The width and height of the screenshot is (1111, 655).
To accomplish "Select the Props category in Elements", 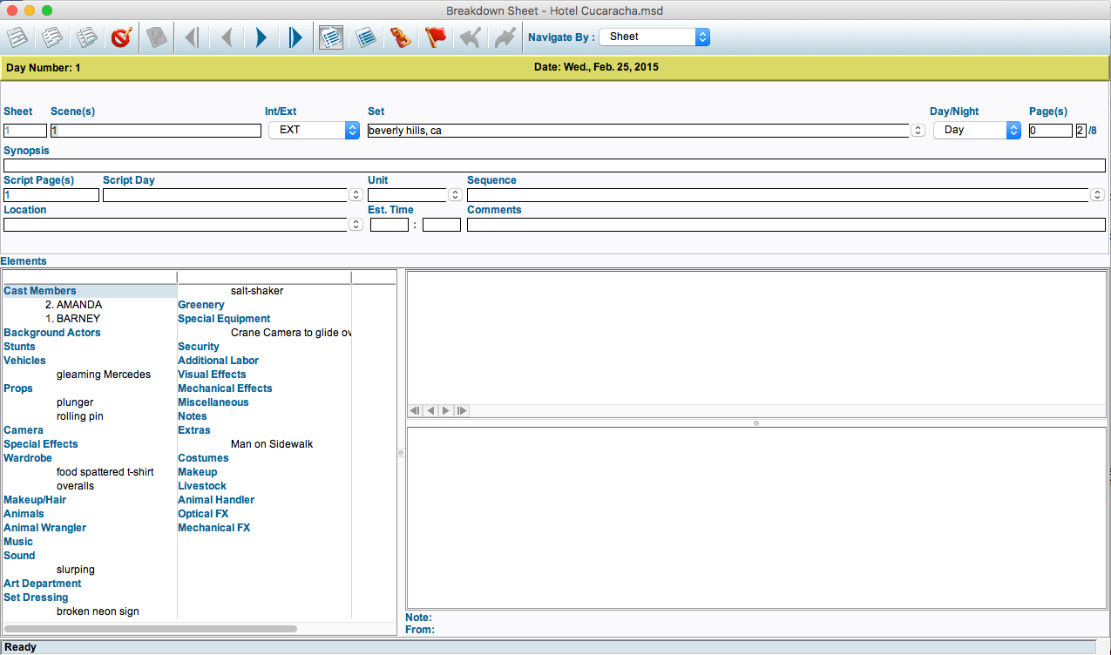I will (x=17, y=388).
